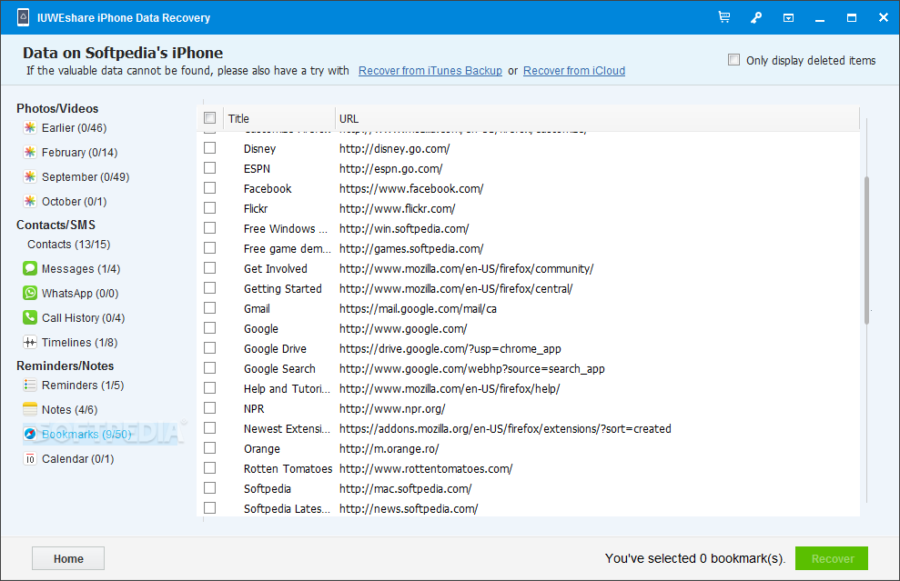Open Notes (4/6) category
Image resolution: width=900 pixels, height=581 pixels.
point(69,409)
